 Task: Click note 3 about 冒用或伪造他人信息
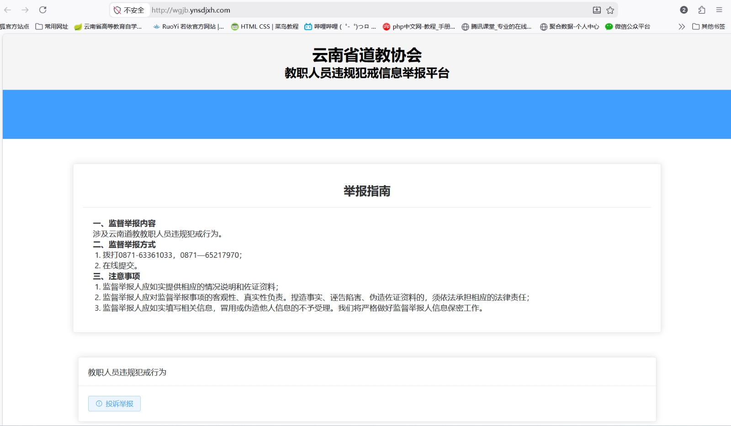(x=290, y=308)
